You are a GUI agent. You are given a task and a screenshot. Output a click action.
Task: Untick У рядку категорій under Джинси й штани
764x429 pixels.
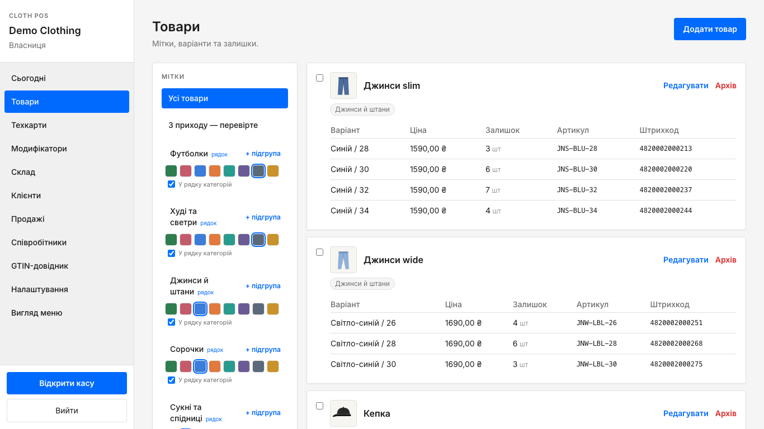pyautogui.click(x=172, y=322)
